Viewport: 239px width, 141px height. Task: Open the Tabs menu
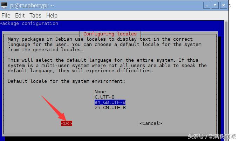coord(35,16)
